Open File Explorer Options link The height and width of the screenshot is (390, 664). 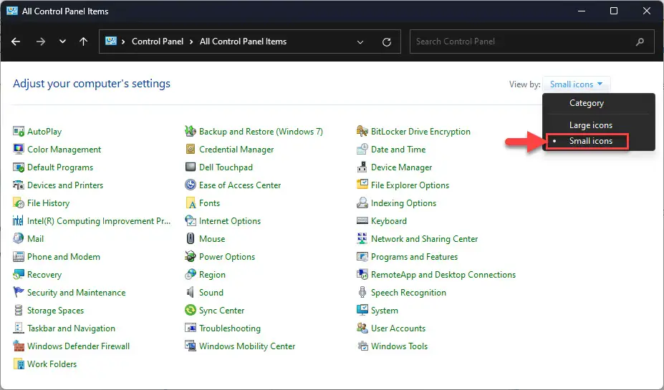coord(410,185)
